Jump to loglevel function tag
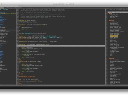This screenshot has width=128, height=96. click(x=112, y=72)
